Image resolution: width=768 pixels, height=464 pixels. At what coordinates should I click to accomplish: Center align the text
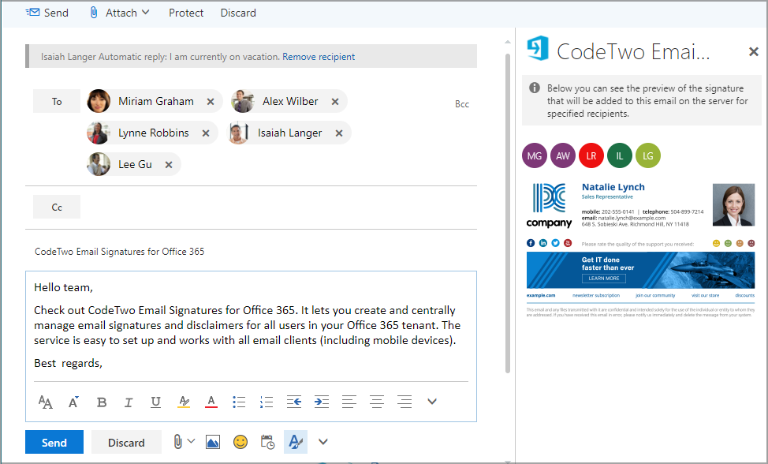377,402
